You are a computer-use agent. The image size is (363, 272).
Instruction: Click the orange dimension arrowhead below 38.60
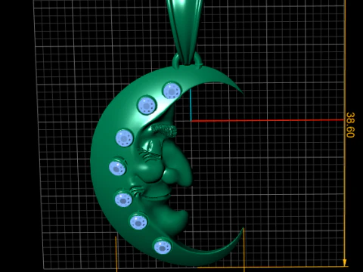coord(345,262)
